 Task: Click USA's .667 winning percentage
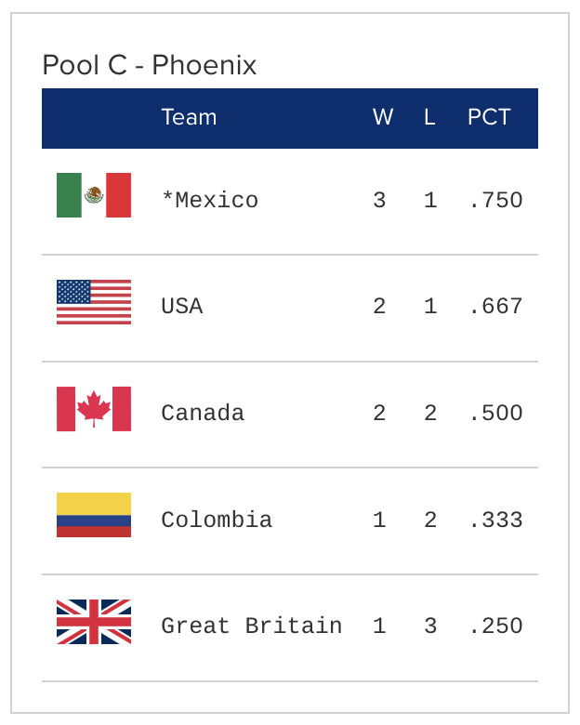coord(495,307)
